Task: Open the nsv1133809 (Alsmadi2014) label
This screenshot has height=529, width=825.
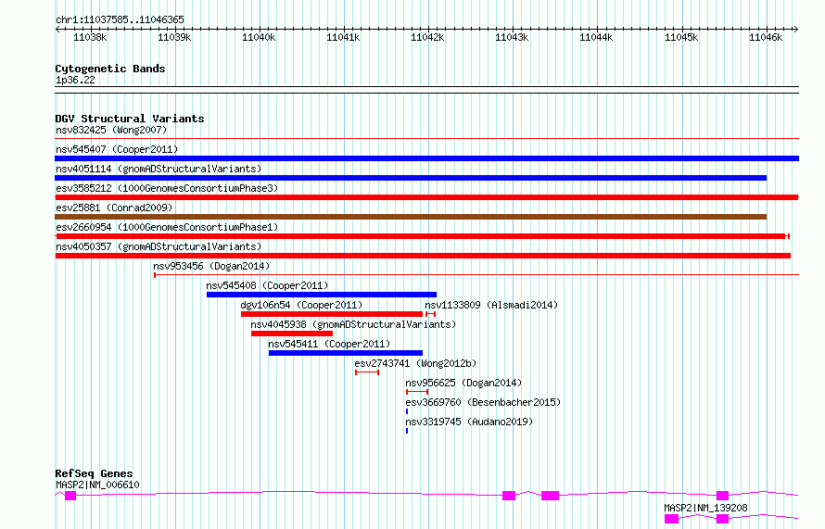Action: pyautogui.click(x=491, y=305)
